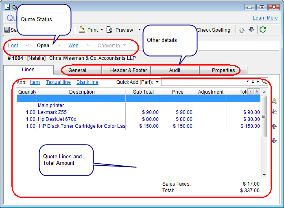Open line details icon right of table

(x=274, y=101)
